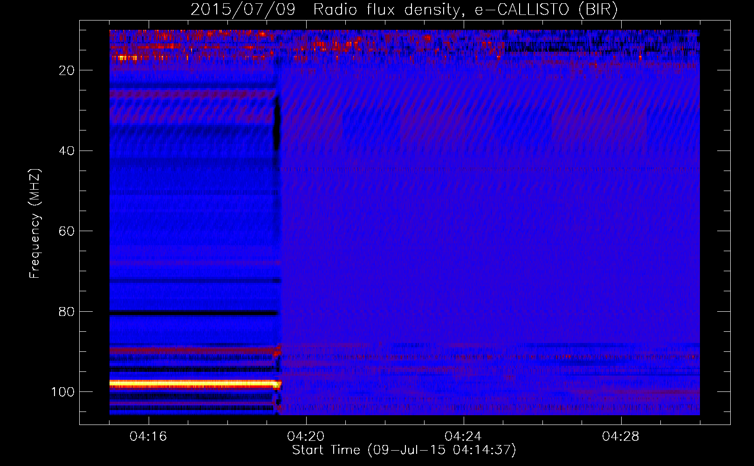Click the '100' frequency tick label
Image resolution: width=754 pixels, height=466 pixels.
coord(63,392)
